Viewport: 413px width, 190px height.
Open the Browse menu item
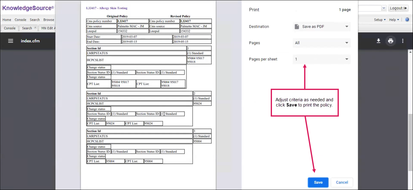pos(49,20)
